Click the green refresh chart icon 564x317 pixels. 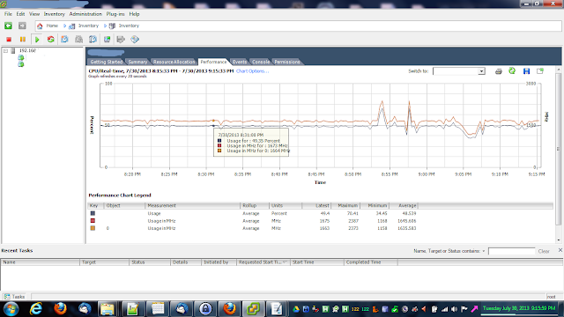point(512,70)
